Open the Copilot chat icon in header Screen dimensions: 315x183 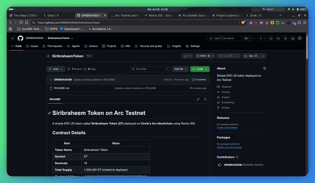click(246, 38)
